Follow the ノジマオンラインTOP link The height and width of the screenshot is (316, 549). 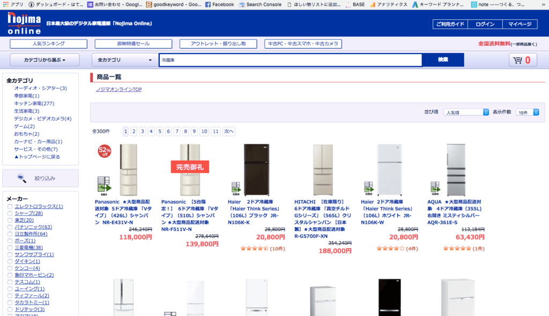click(119, 89)
